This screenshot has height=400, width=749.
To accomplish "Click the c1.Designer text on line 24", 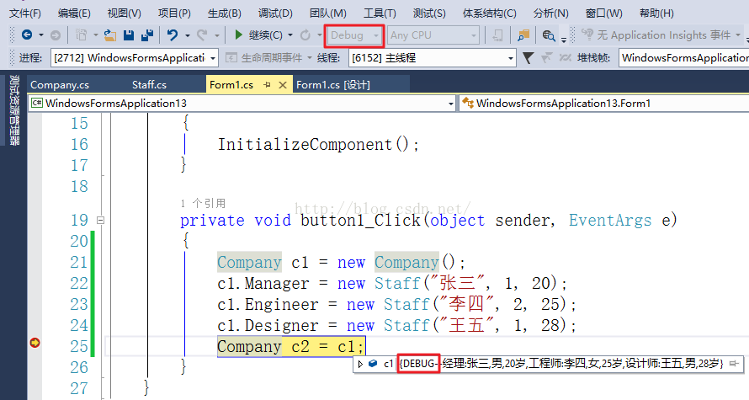I will (268, 325).
